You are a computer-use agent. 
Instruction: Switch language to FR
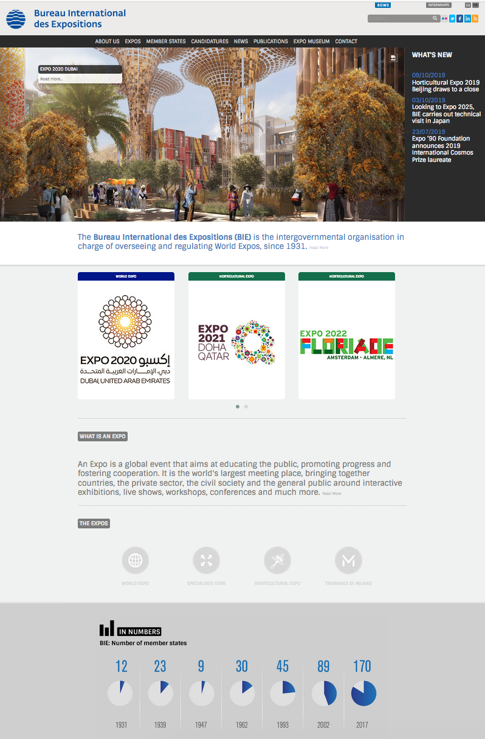click(x=475, y=5)
